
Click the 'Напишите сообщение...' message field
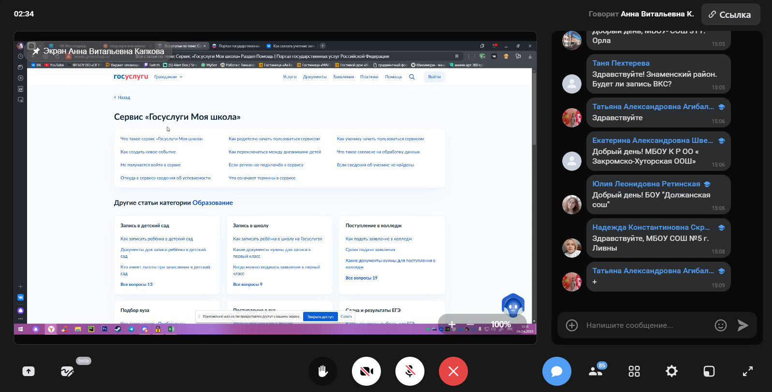(x=643, y=325)
